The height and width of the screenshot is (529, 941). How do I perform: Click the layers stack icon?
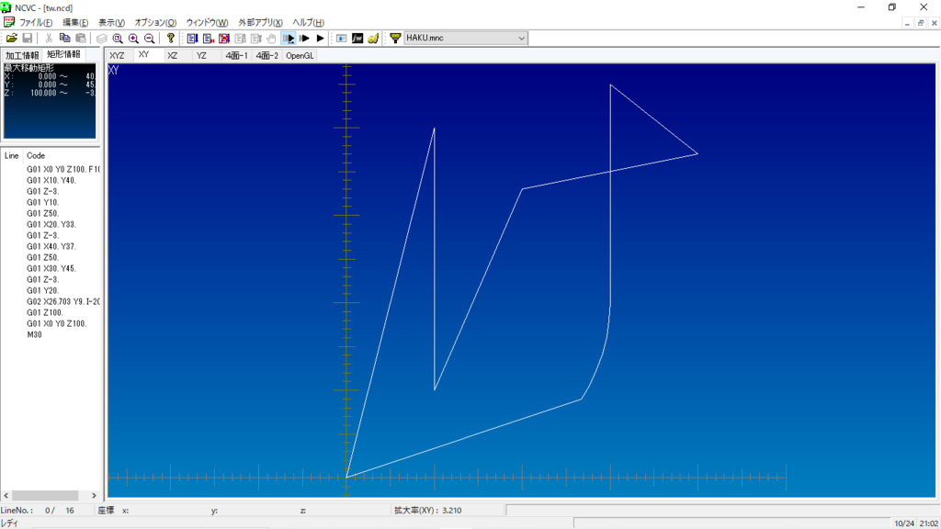click(102, 39)
